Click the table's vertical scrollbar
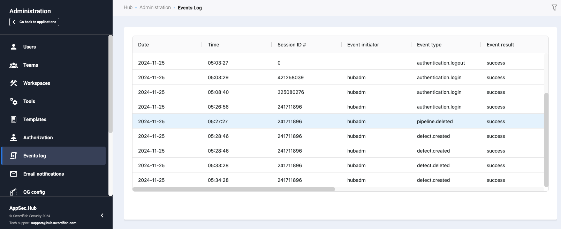561x229 pixels. 546,140
